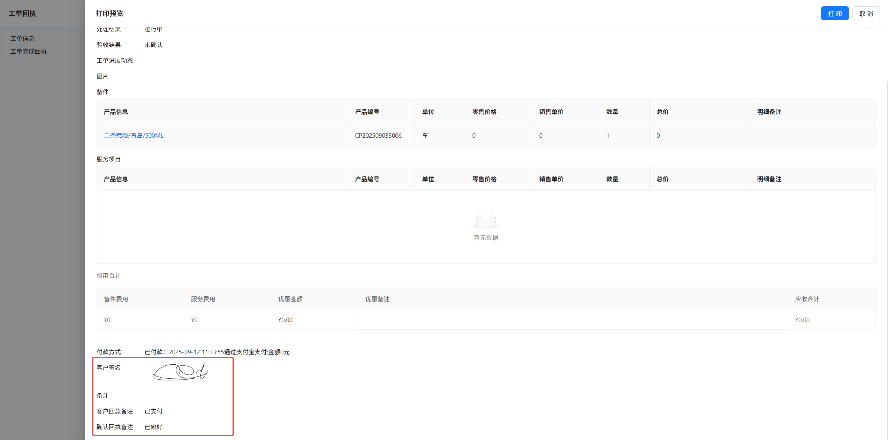888x440 pixels.
Task: Select 工单完成回执 in the left sidebar
Action: coord(28,51)
